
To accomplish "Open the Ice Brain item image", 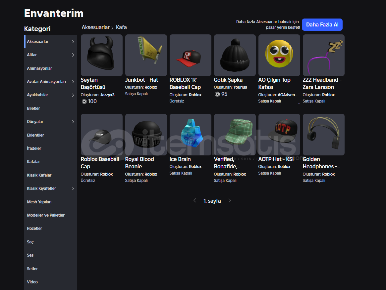I will 191,135.
